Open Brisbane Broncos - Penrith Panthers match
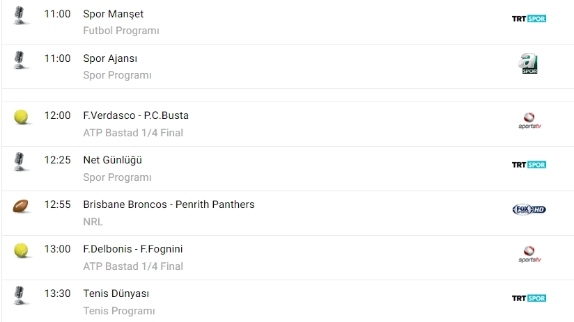 (x=169, y=204)
